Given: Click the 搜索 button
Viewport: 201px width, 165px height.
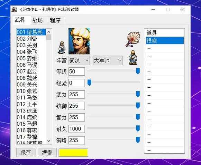Looking at the screenshot, I should 47,152.
